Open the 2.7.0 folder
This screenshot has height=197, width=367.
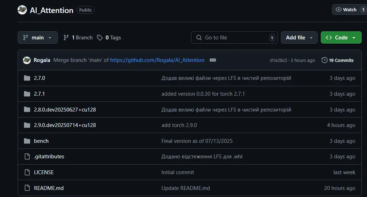click(39, 78)
